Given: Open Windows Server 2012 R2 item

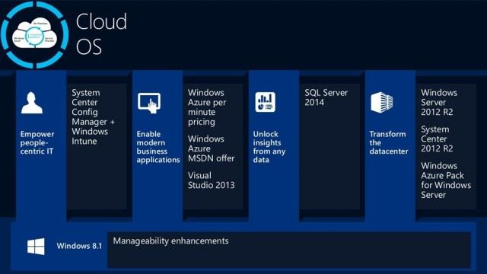Looking at the screenshot, I should (439, 102).
